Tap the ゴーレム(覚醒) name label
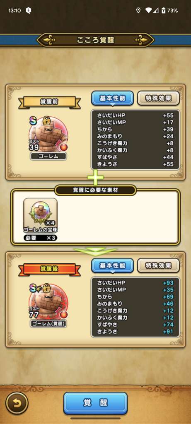 (48, 323)
